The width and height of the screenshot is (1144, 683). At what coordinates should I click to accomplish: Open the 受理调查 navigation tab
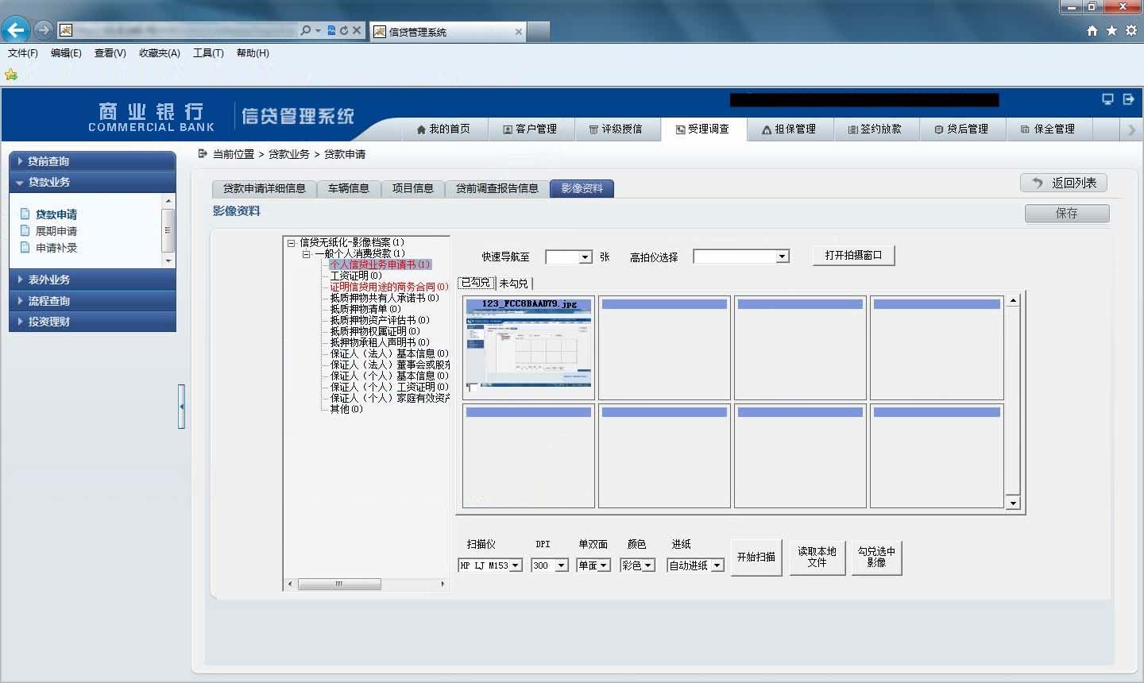click(702, 129)
